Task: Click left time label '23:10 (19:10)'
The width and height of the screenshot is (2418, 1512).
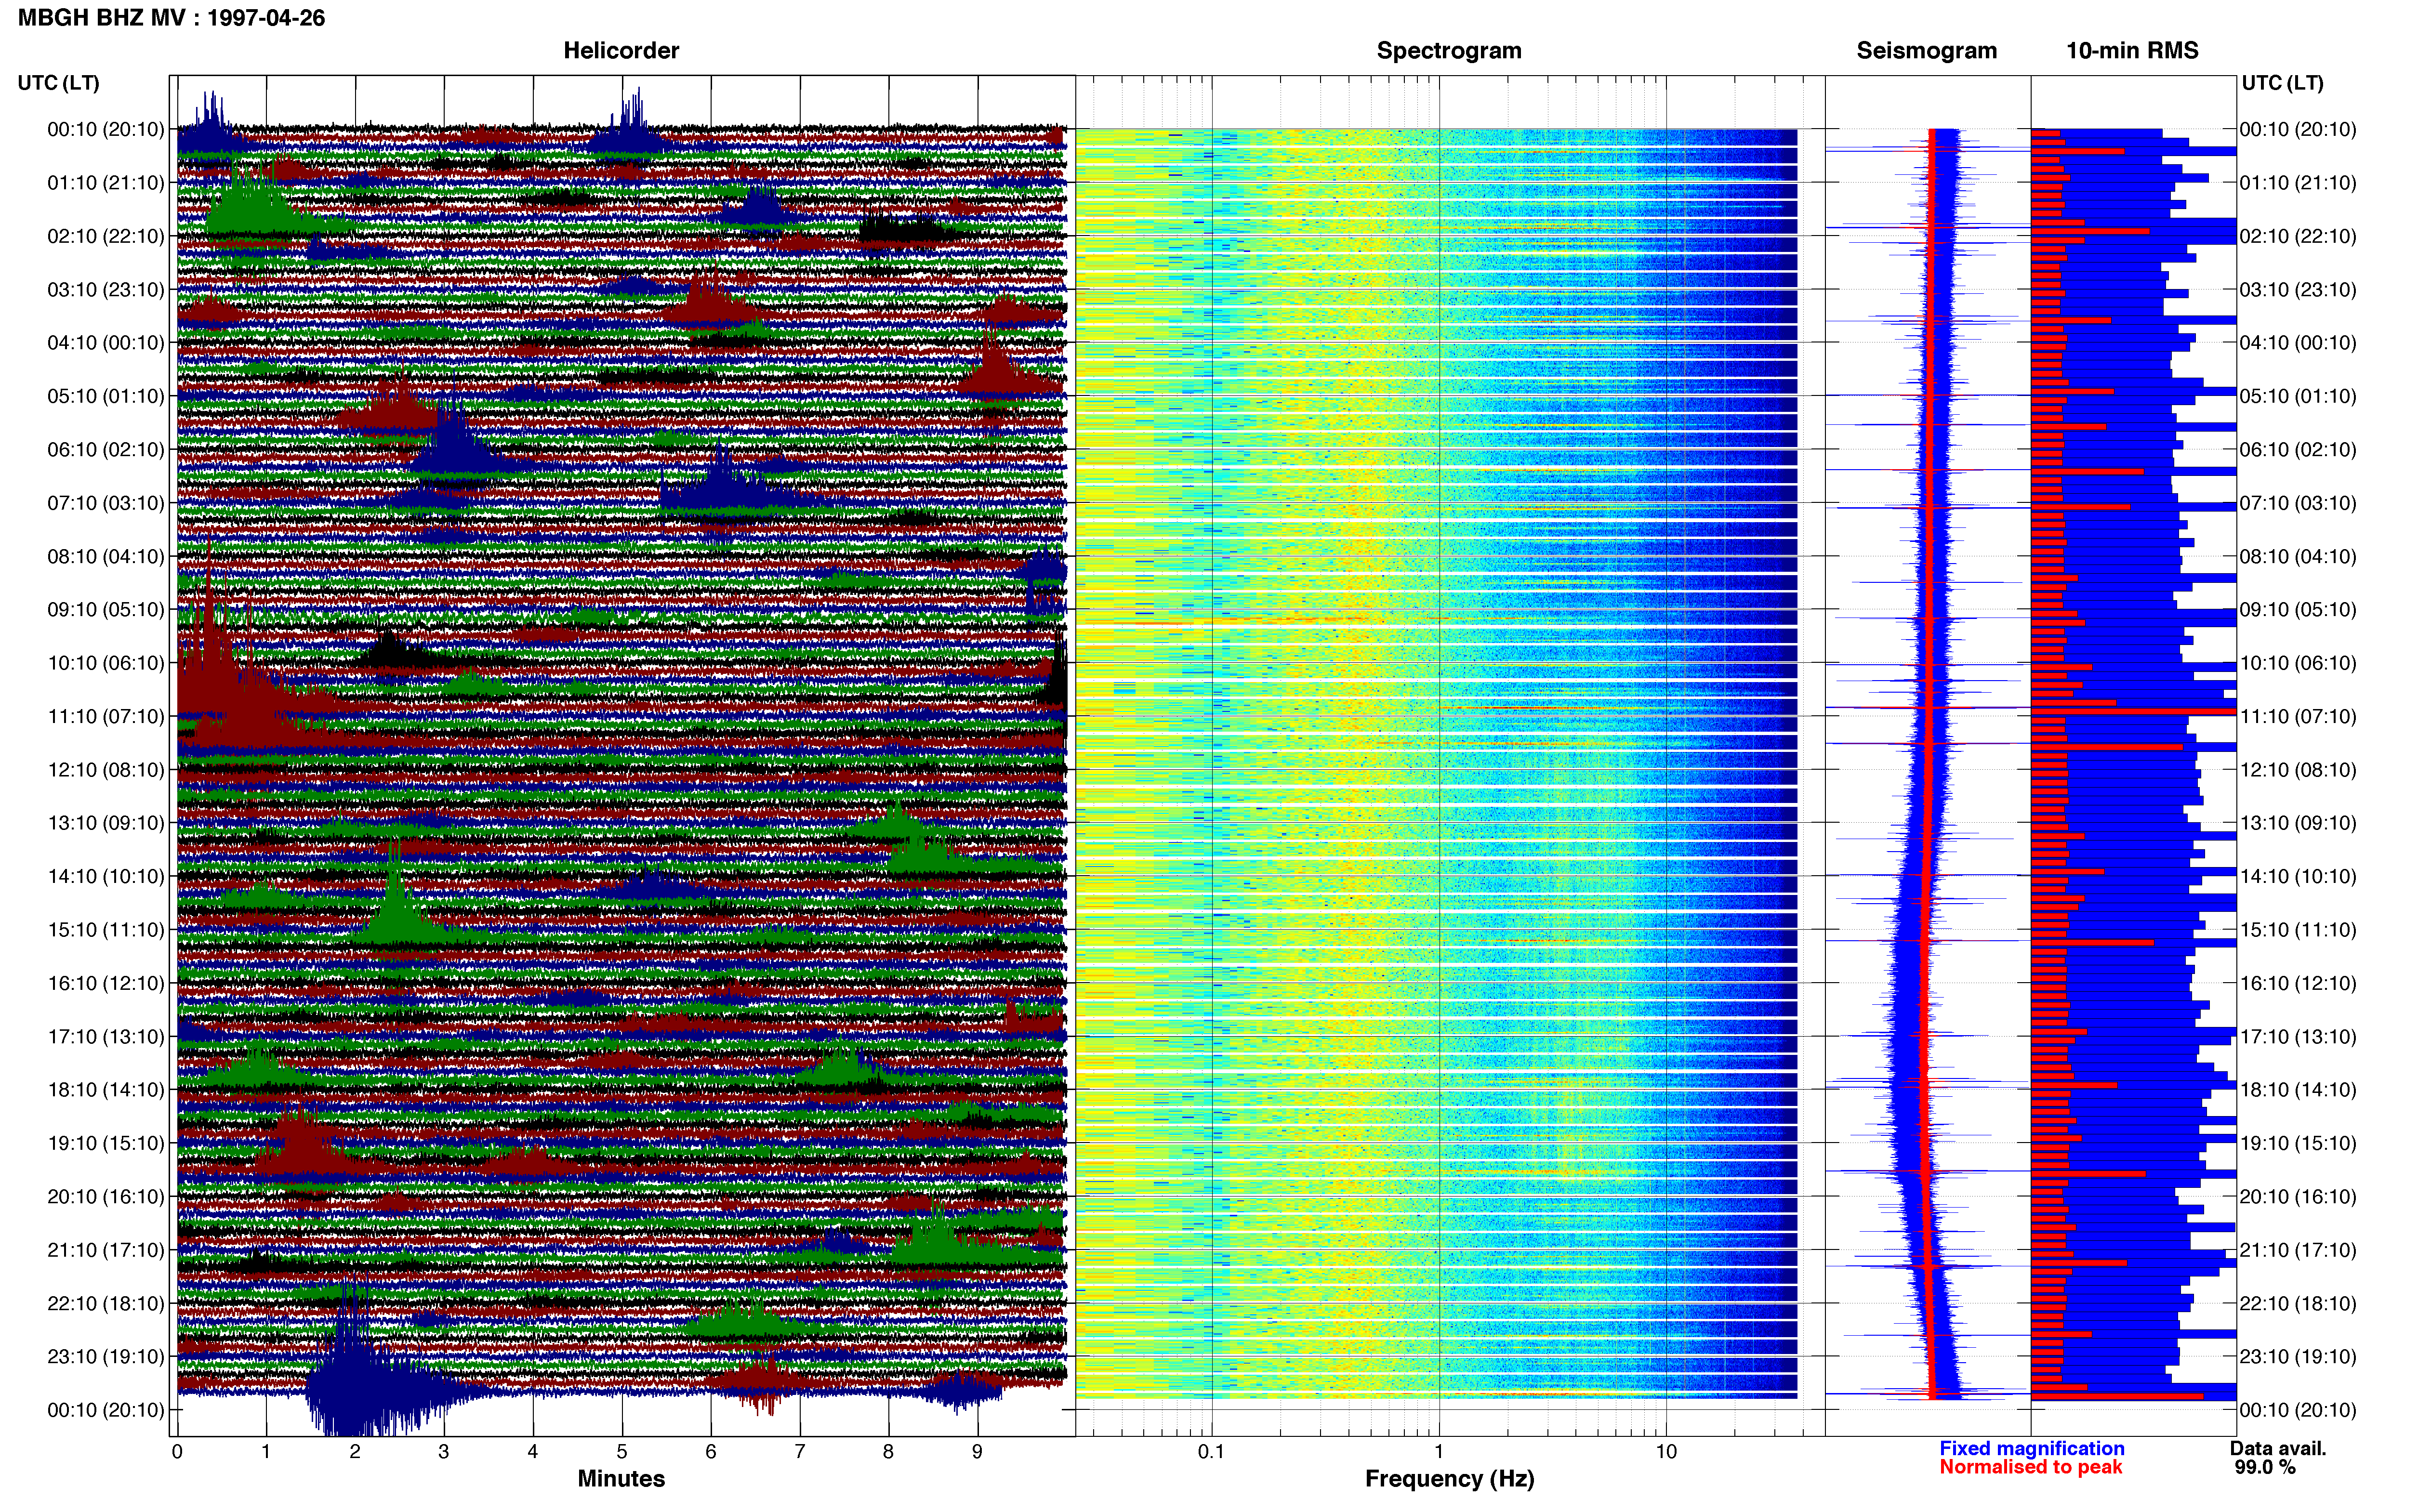Action: [106, 1357]
